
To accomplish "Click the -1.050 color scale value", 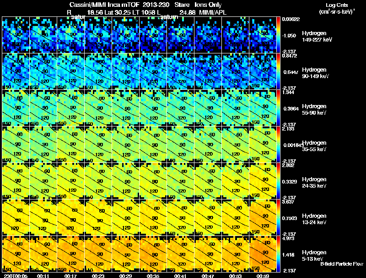I will click(x=289, y=36).
